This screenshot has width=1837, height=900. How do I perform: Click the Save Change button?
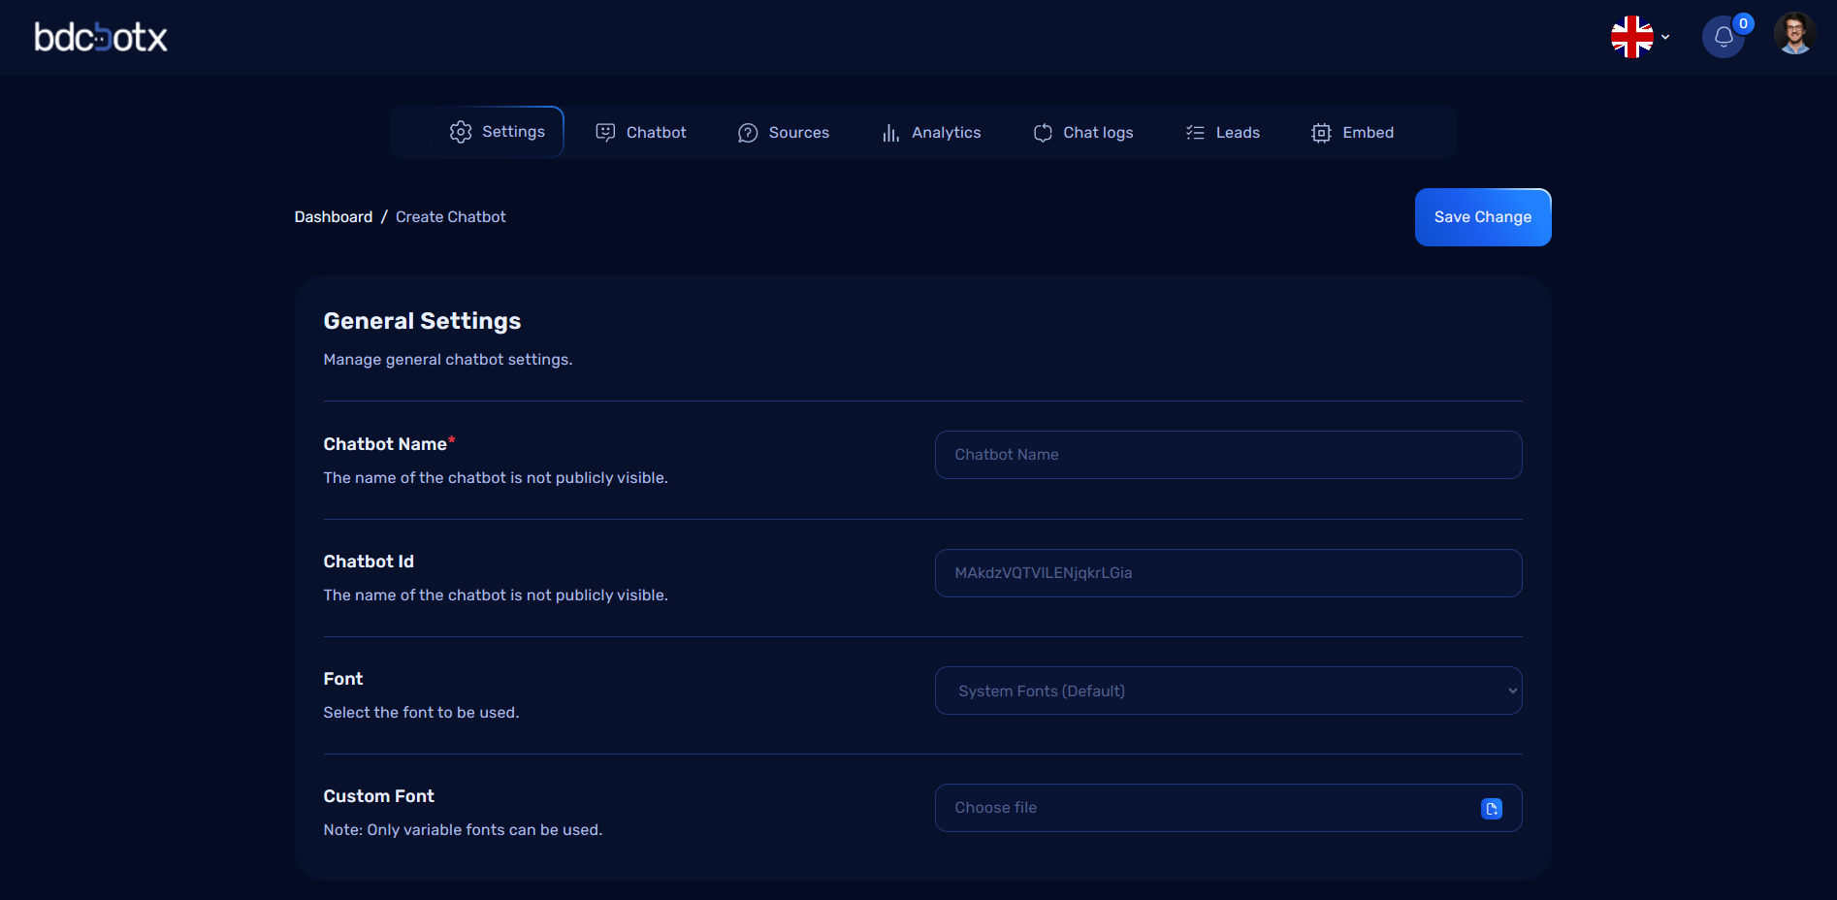[1482, 216]
